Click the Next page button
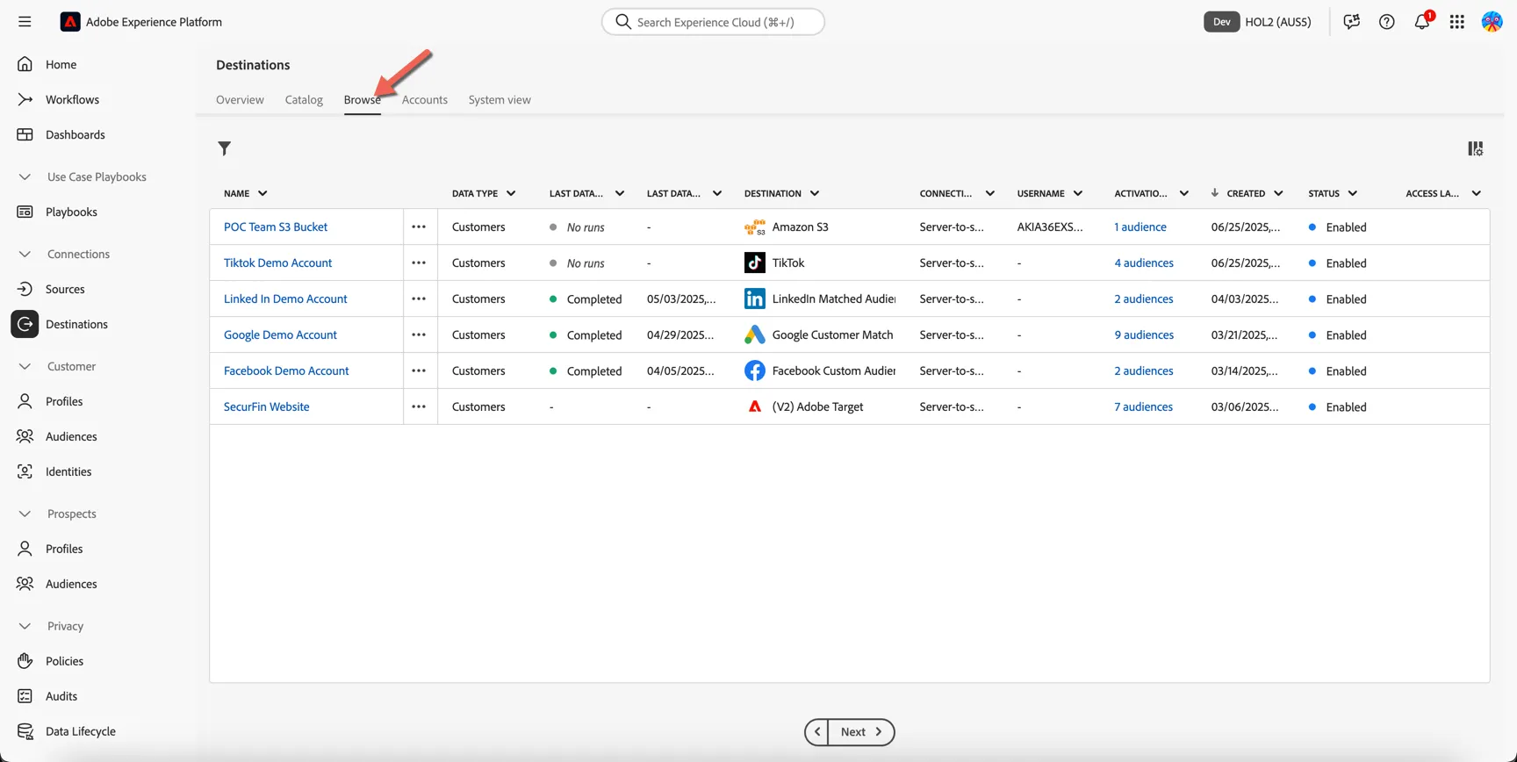The height and width of the screenshot is (762, 1517). tap(861, 732)
